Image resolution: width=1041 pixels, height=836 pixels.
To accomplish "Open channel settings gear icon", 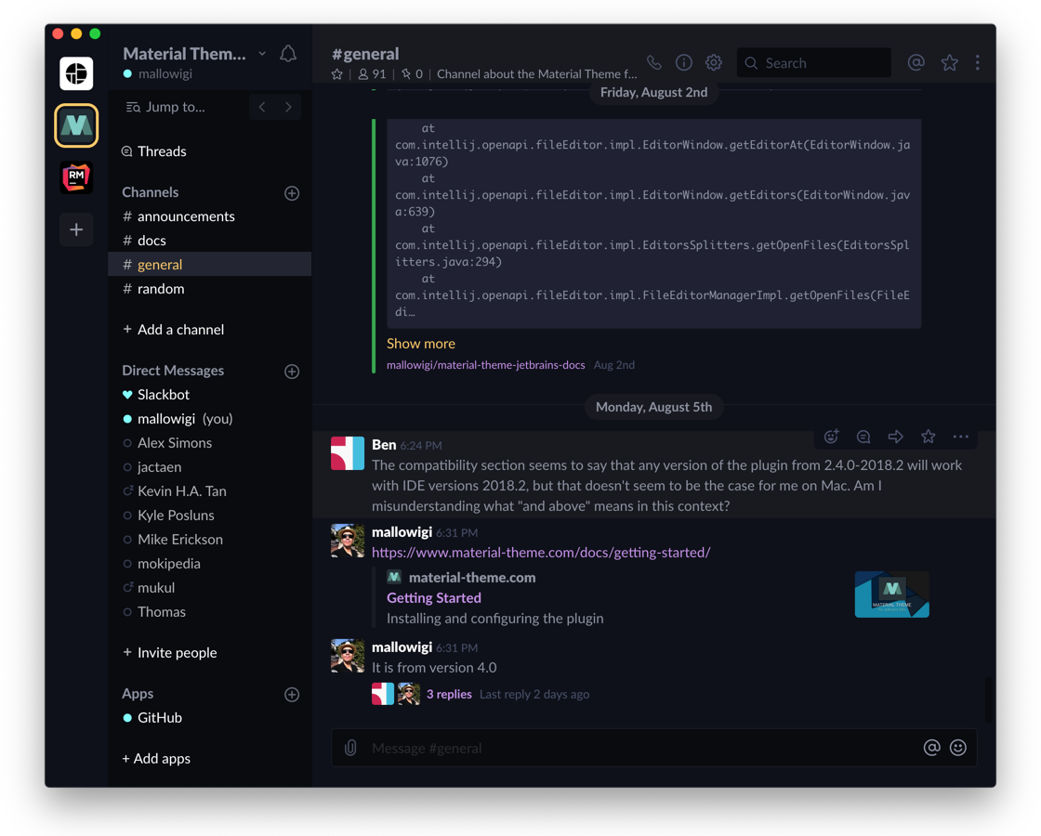I will click(714, 62).
